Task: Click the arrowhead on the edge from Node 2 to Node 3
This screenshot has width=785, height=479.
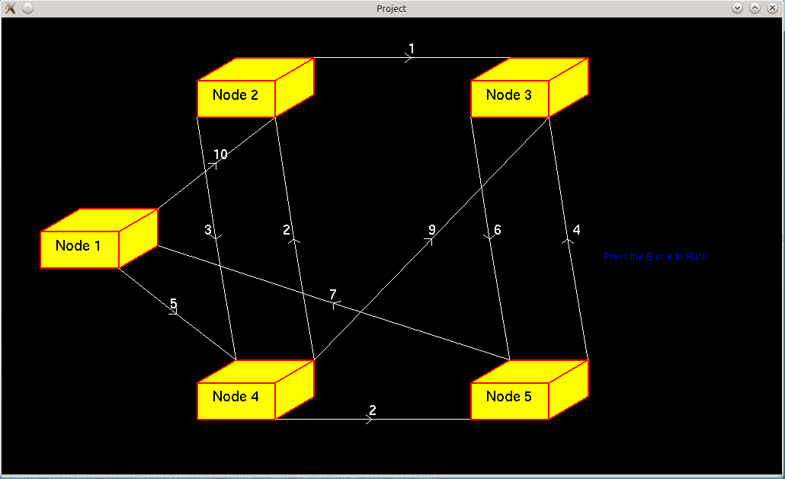Action: [409, 58]
